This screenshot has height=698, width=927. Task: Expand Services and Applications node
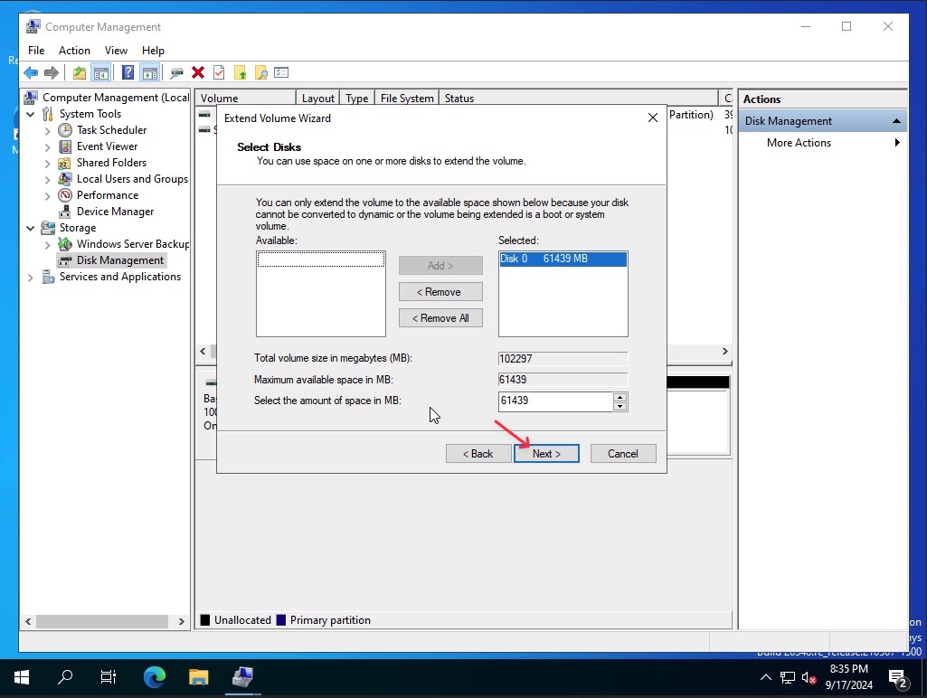pyautogui.click(x=30, y=278)
